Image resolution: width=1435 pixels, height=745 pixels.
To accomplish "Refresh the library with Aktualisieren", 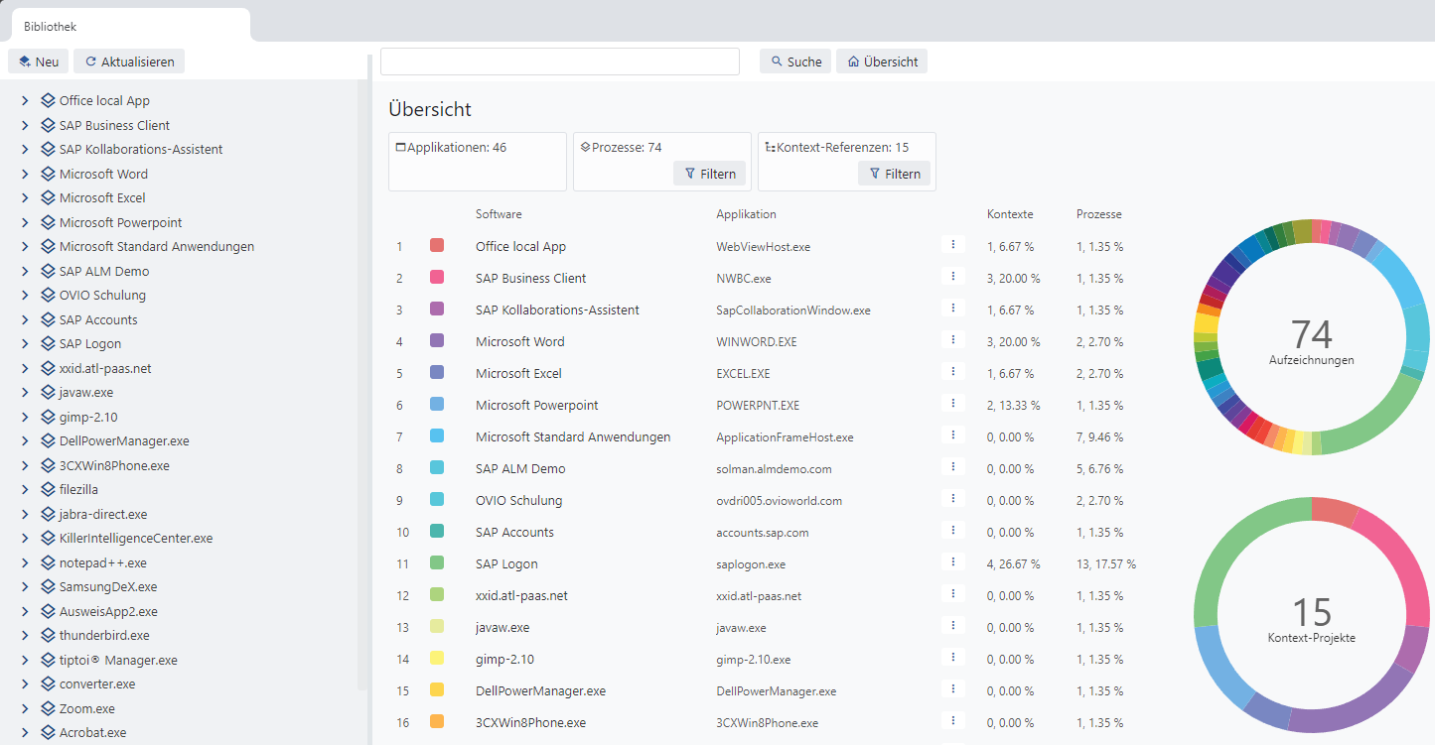I will 129,62.
